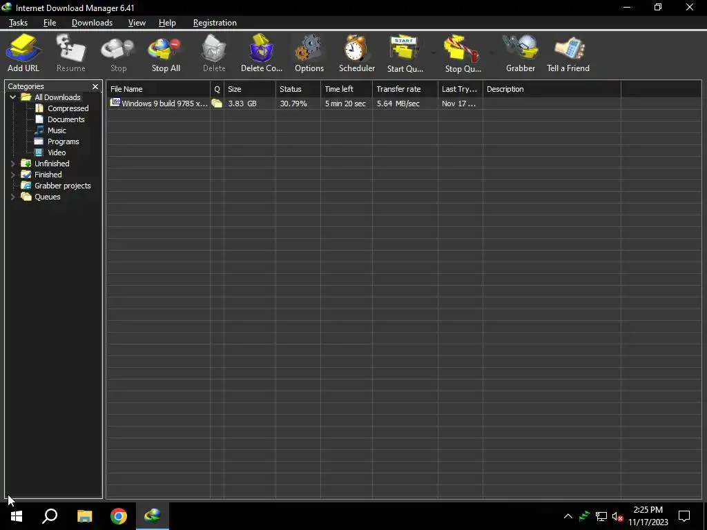The height and width of the screenshot is (530, 707).
Task: Click the Add URL toolbar icon
Action: (23, 53)
